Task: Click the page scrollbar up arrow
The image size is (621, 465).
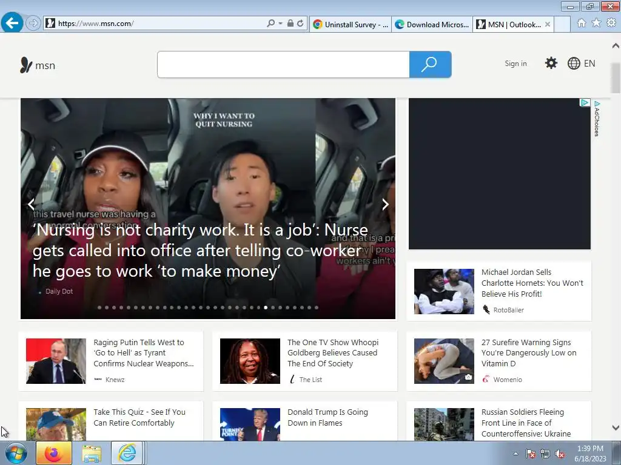Action: [x=616, y=46]
